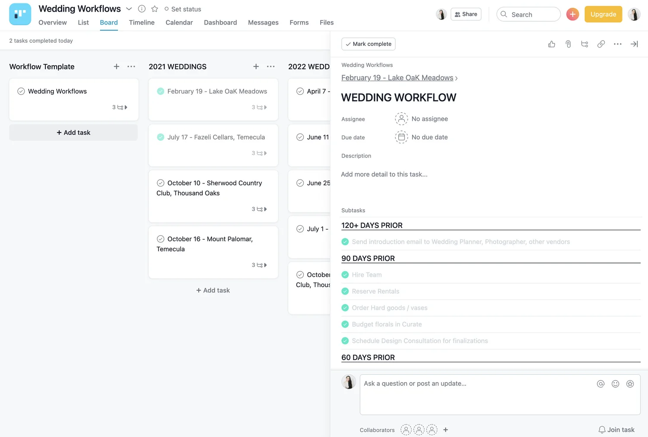Like the task with the thumbs up icon

point(551,44)
